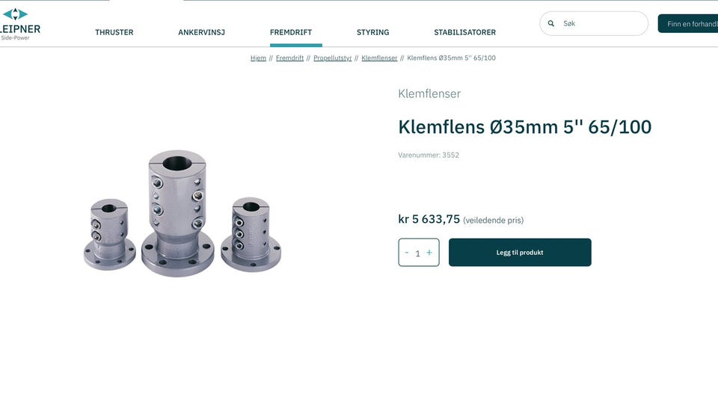Viewport: 718px width, 403px height.
Task: Increase quantity with the plus icon
Action: (429, 252)
